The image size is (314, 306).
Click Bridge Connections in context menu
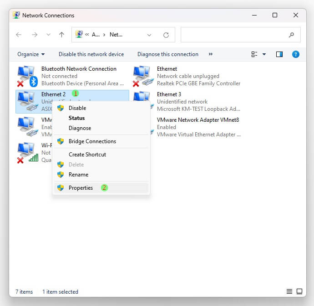[x=92, y=141]
